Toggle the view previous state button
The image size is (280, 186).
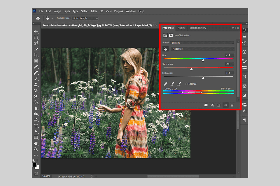click(212, 105)
